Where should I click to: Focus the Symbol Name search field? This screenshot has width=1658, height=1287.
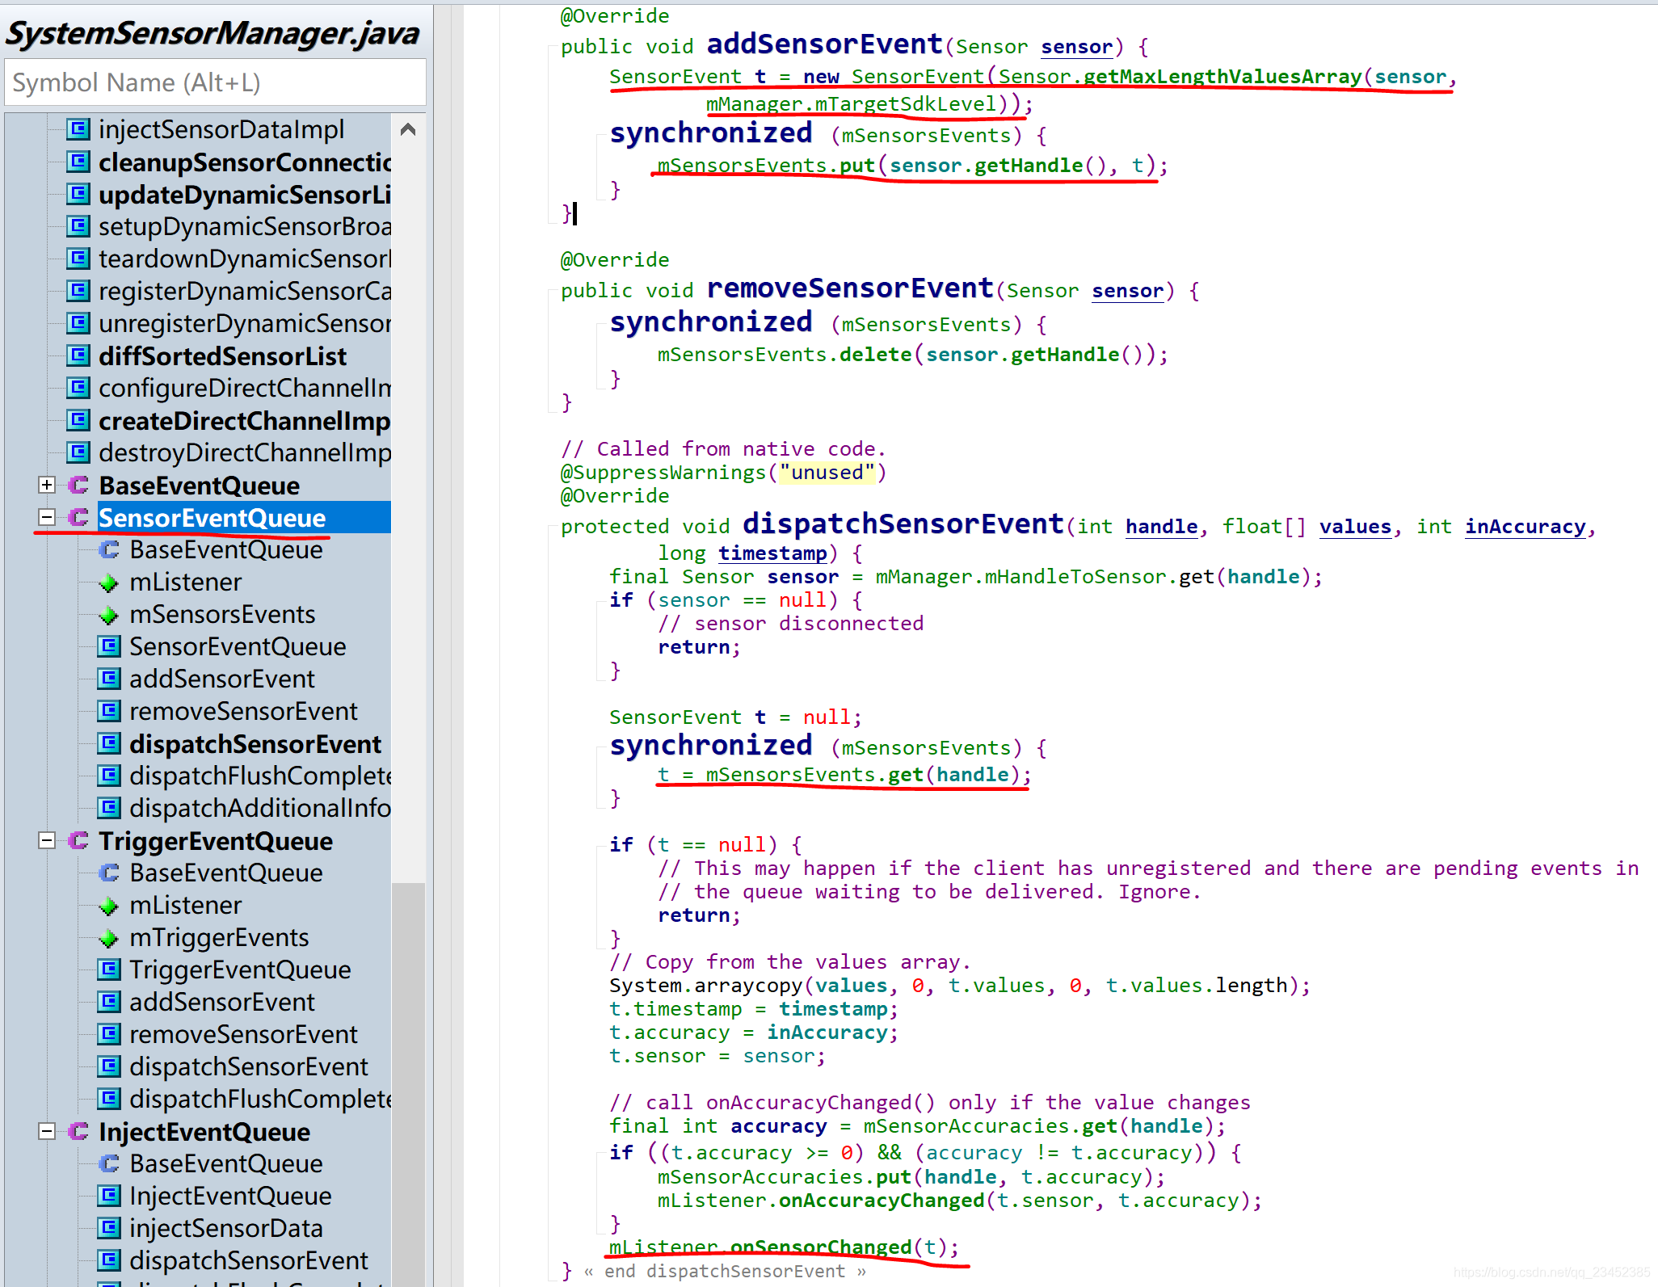(x=215, y=82)
